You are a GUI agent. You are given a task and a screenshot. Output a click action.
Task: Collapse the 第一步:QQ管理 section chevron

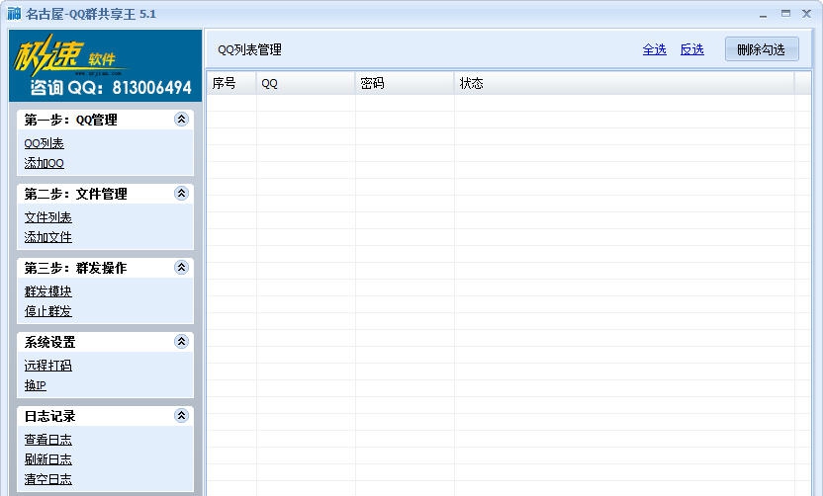pyautogui.click(x=181, y=120)
